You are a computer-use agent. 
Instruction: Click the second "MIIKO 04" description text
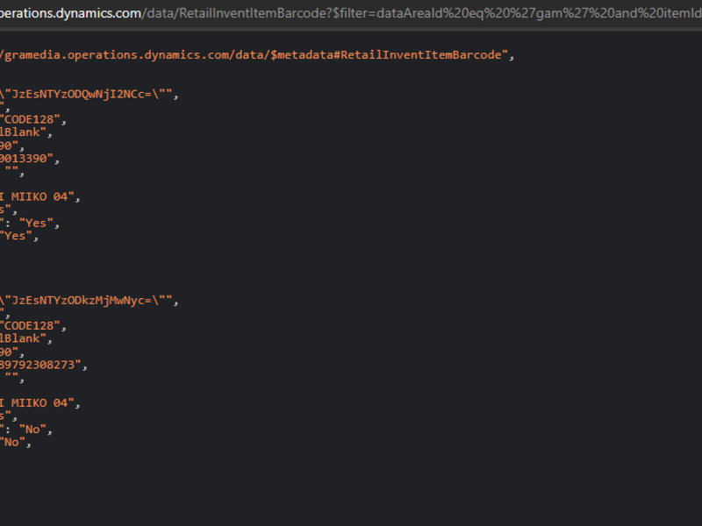pos(39,403)
